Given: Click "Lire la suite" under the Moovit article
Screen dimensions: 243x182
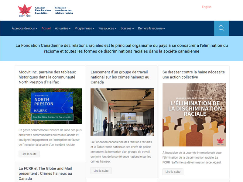Looking at the screenshot, I should point(29,154).
